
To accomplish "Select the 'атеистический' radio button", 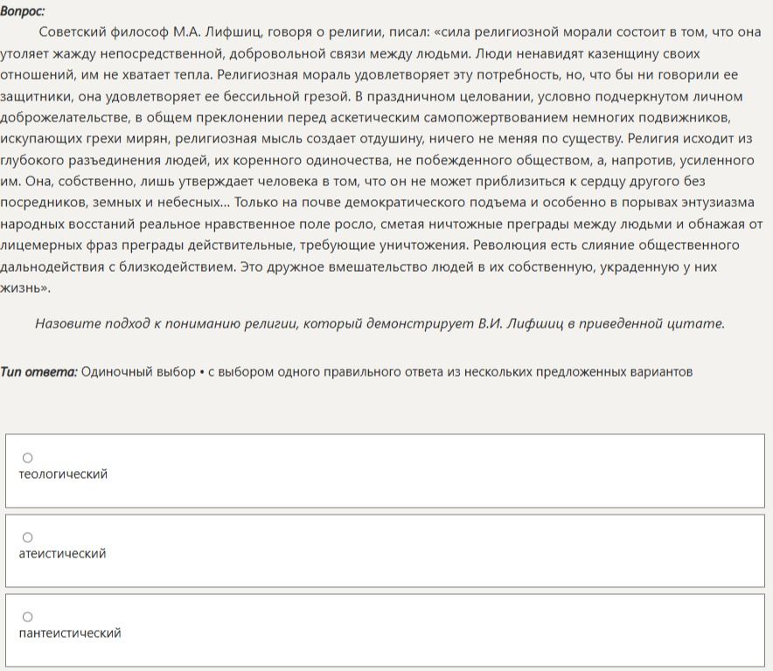I will [x=28, y=537].
